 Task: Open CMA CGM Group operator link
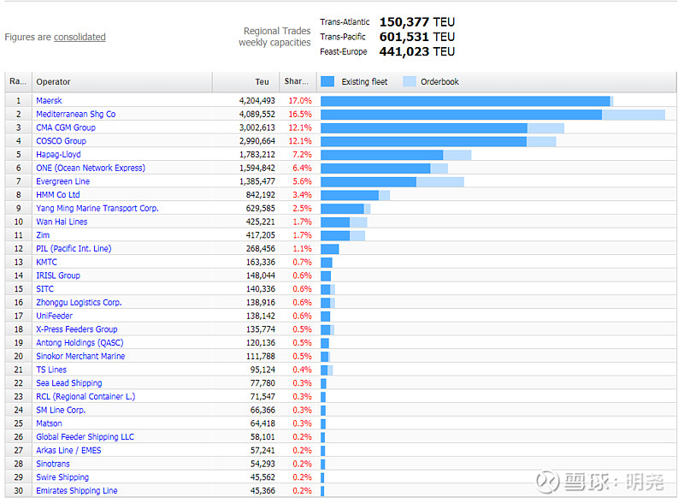[x=66, y=127]
